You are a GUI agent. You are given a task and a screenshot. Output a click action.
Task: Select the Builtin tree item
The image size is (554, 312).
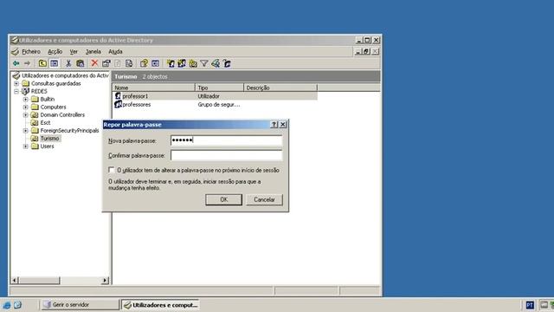pos(48,99)
